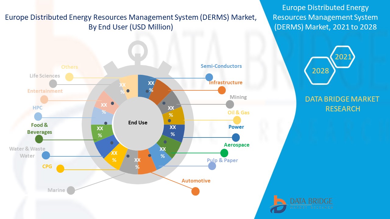
Task: Toggle the Life Sciences category marker
Action: click(53, 83)
